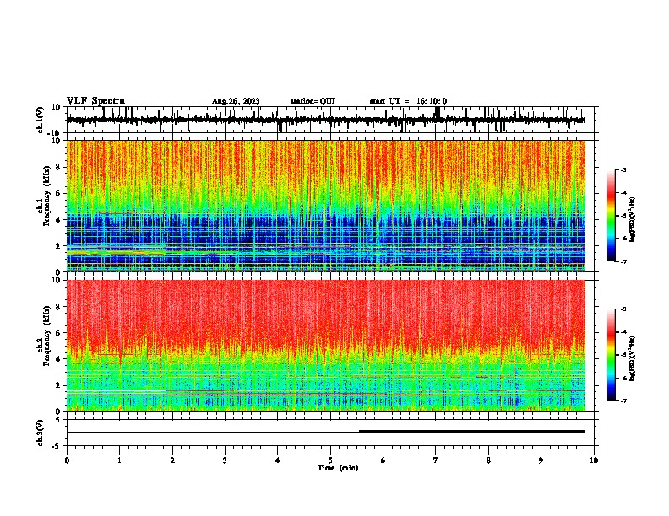Click the 'VLF Spectra' title text
This screenshot has width=669, height=516.
pyautogui.click(x=95, y=101)
